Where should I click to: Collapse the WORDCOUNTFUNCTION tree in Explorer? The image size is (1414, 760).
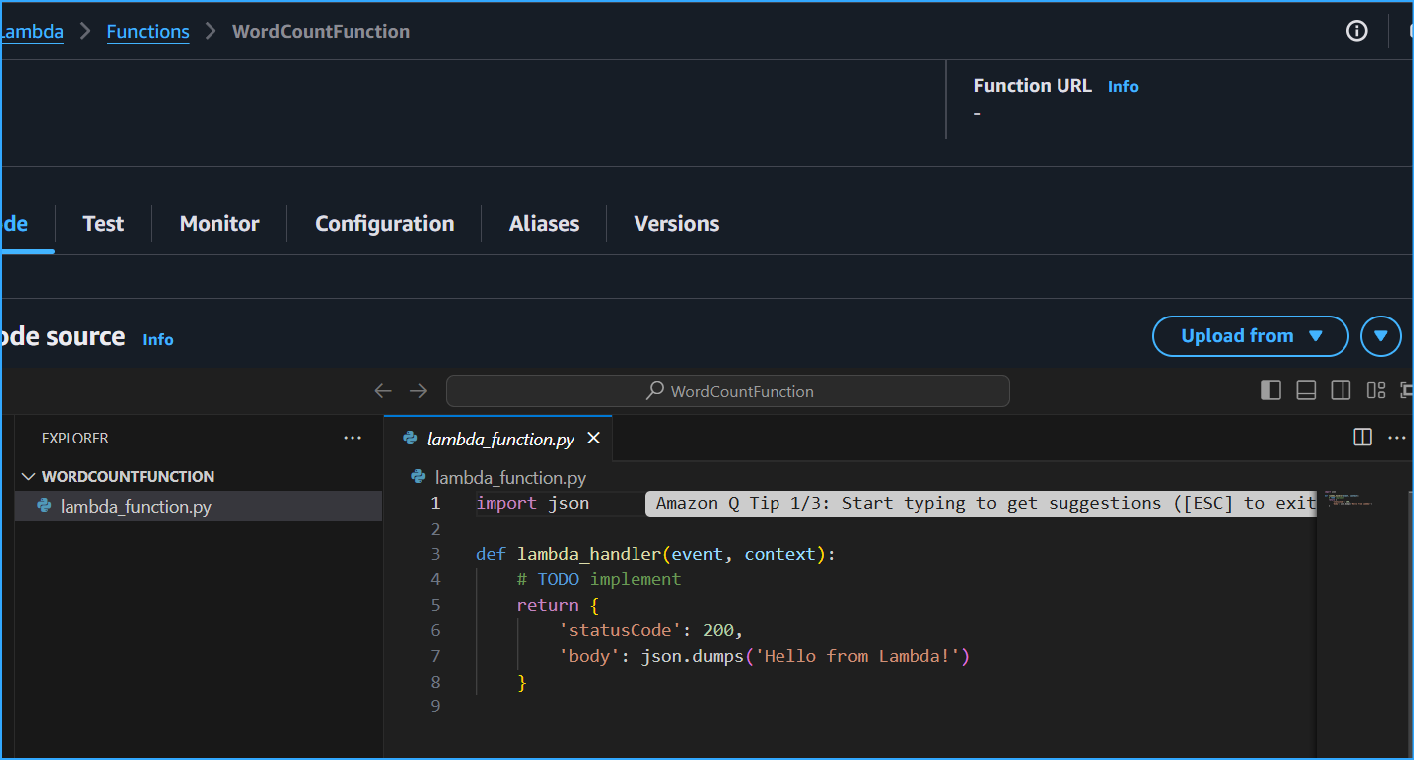[29, 476]
